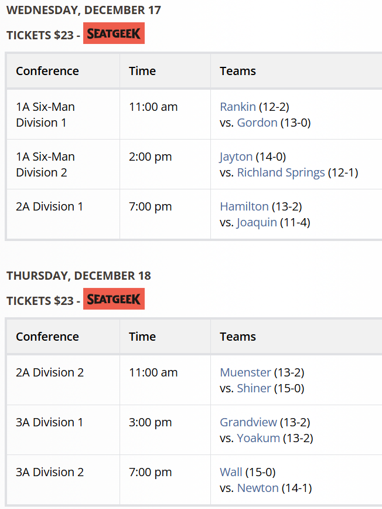Screen dimensions: 382x509
Task: Click the Time column header in Thursday table
Action: click(142, 337)
